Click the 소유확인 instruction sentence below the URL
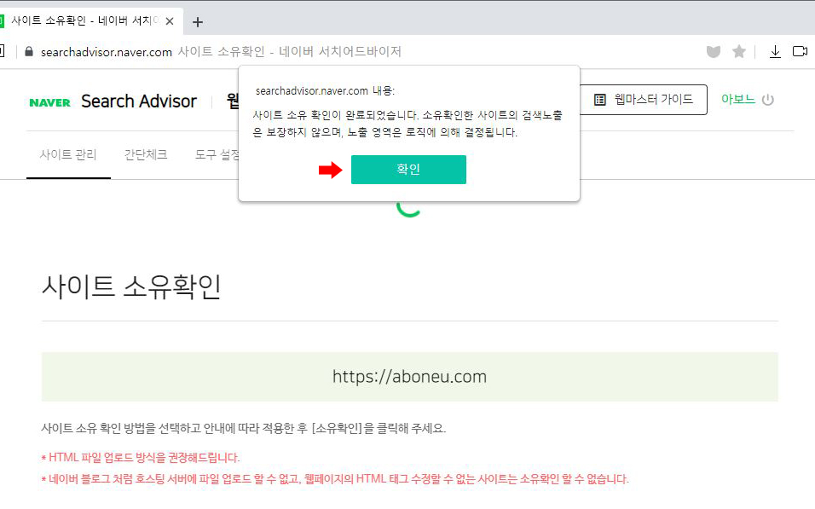This screenshot has width=815, height=509. click(x=244, y=428)
